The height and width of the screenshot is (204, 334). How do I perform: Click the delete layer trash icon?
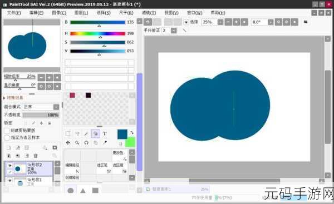pos(36,156)
